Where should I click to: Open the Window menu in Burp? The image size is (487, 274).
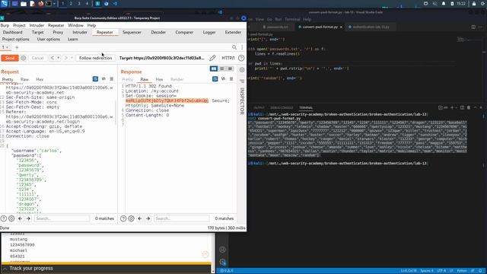click(x=75, y=25)
